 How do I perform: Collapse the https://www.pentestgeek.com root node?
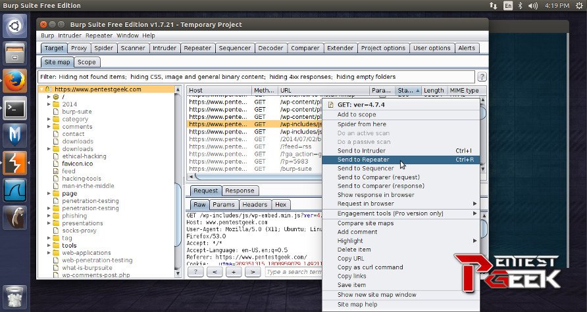click(x=41, y=89)
